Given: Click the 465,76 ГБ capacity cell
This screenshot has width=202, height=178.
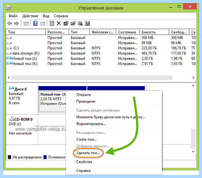Looking at the screenshot, I should point(149,53).
